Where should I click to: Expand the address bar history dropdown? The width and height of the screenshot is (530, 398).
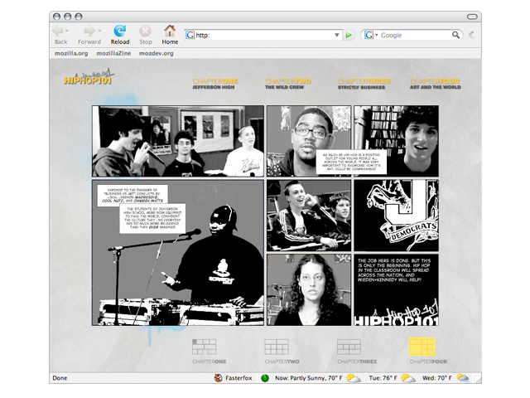[x=337, y=35]
